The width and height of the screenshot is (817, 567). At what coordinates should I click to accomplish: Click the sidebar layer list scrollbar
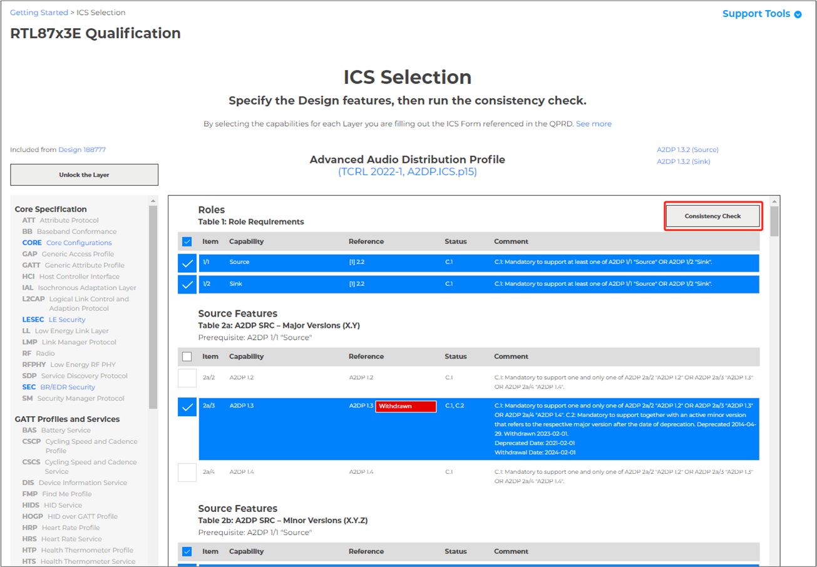tap(153, 307)
